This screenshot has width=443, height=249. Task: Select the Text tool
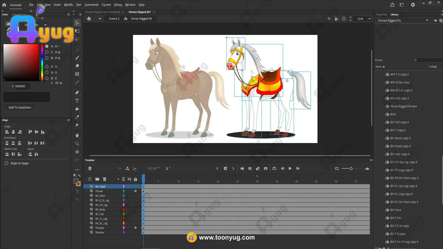(x=77, y=101)
